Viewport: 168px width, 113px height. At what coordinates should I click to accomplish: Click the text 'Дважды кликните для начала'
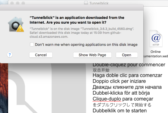pos(127,87)
